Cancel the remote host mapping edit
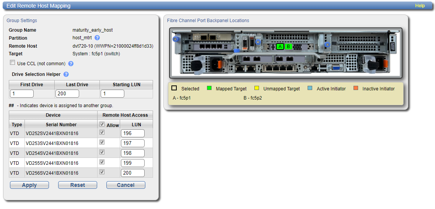This screenshot has height=209, width=435. click(x=125, y=185)
